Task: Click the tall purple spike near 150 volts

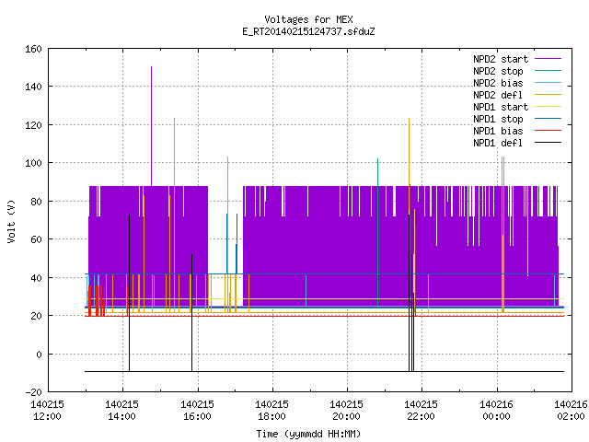Action: [151, 126]
